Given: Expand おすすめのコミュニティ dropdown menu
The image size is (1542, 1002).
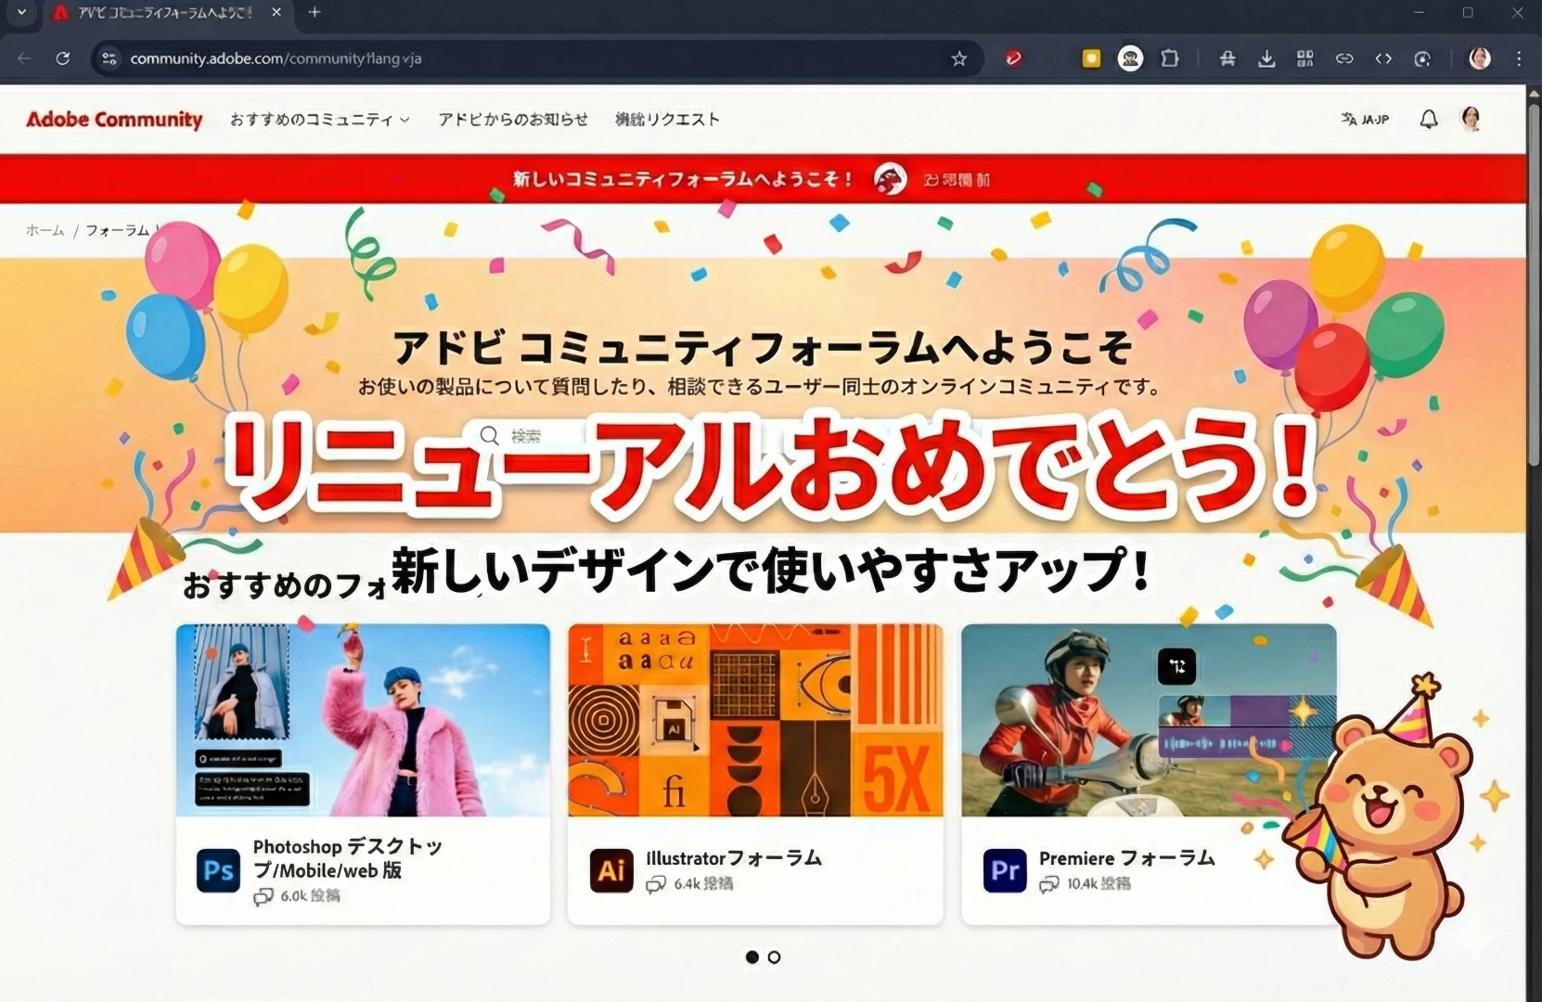Looking at the screenshot, I should pos(320,119).
